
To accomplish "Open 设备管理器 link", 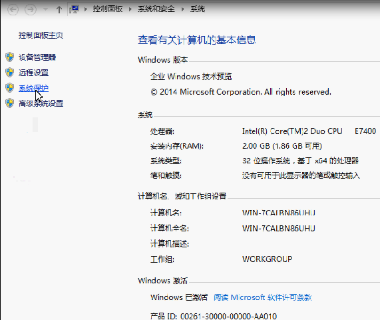I will click(x=37, y=57).
